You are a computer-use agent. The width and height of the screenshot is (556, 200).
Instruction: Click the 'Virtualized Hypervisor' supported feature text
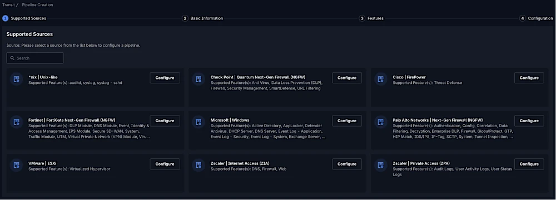[90, 169]
